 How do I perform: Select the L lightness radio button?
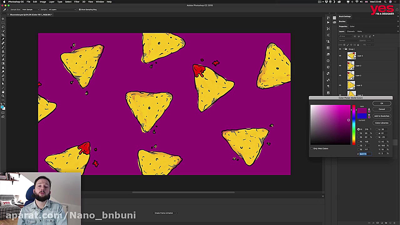[377, 129]
